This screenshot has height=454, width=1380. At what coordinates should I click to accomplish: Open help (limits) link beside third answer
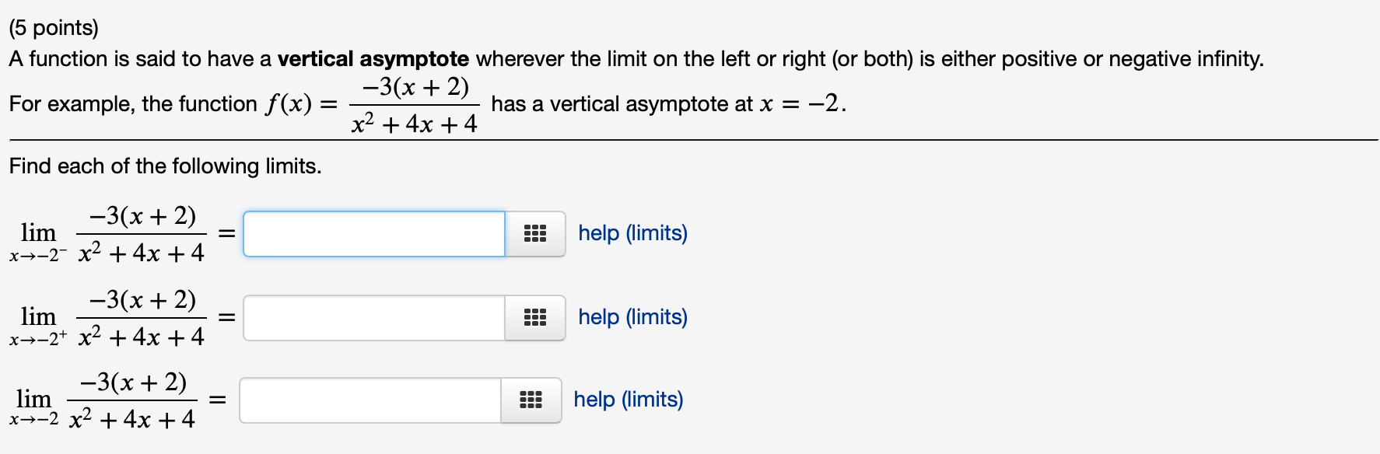629,400
